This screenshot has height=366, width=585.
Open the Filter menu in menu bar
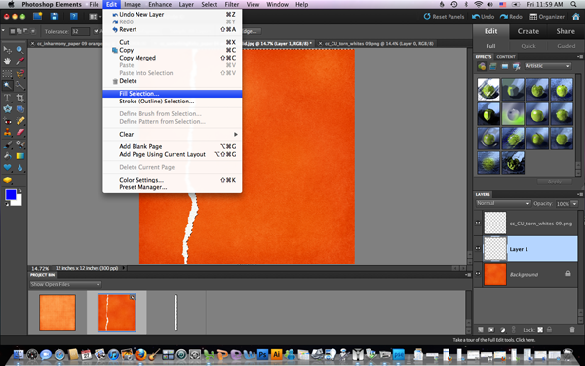point(232,5)
